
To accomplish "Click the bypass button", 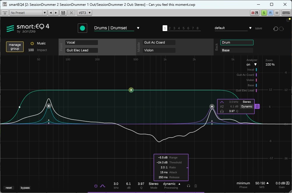I will 25,188.
